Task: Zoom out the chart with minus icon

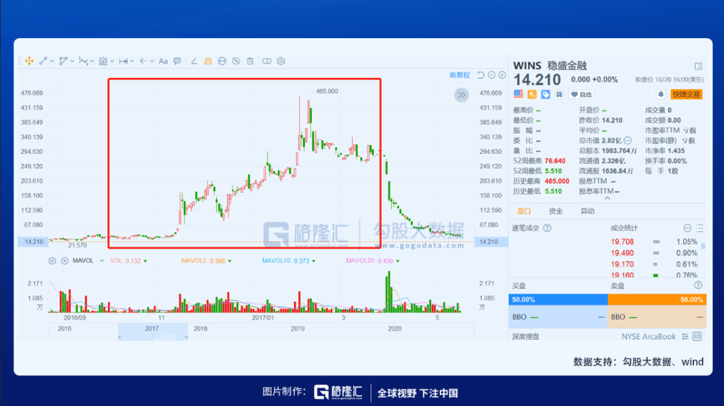Action: [492, 75]
